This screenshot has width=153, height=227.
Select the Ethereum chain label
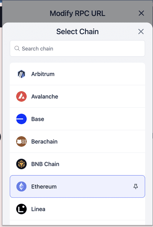[x=44, y=186]
